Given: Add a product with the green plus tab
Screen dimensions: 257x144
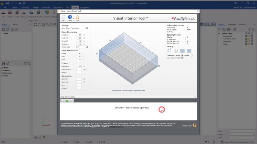Looking at the screenshot, I should click(67, 101).
